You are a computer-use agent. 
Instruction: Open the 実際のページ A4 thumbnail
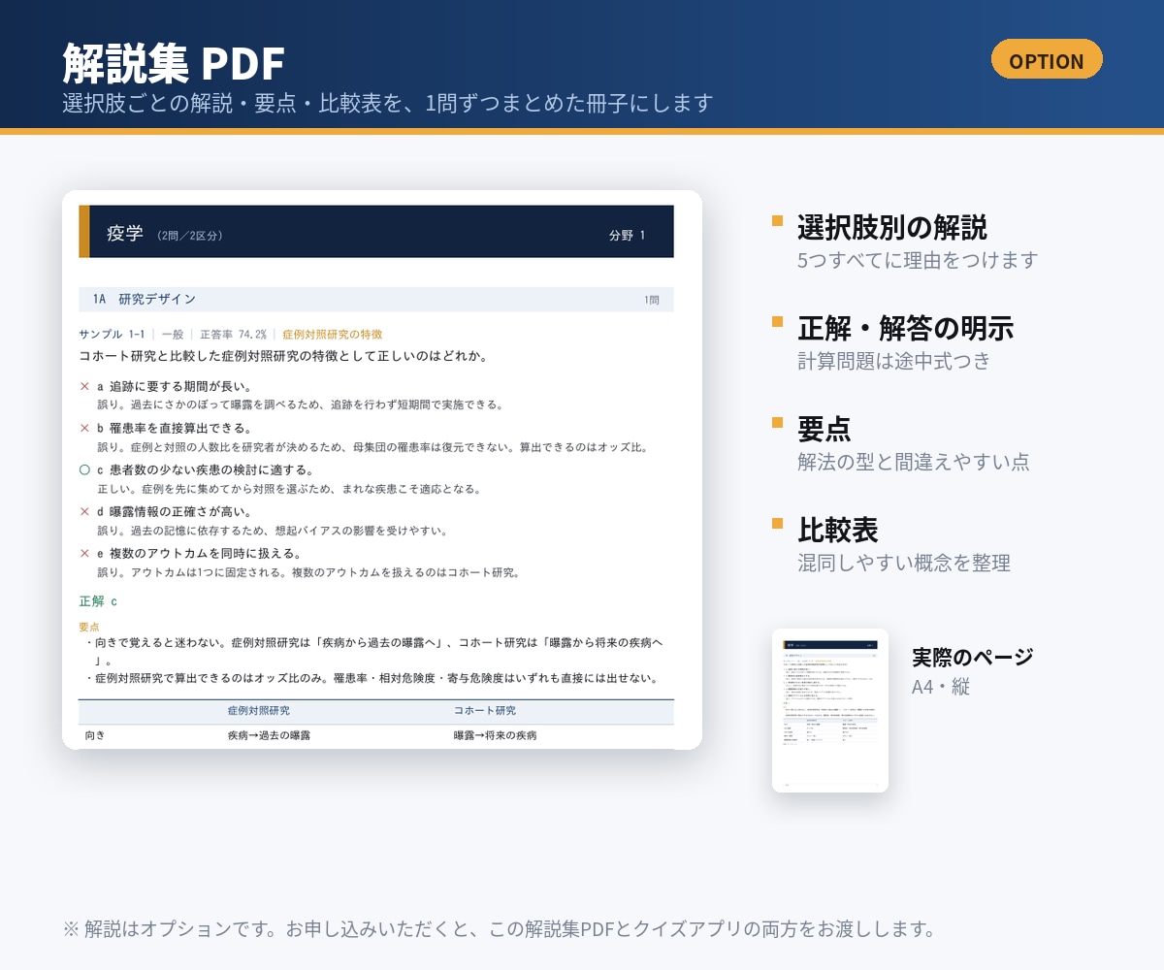click(830, 710)
